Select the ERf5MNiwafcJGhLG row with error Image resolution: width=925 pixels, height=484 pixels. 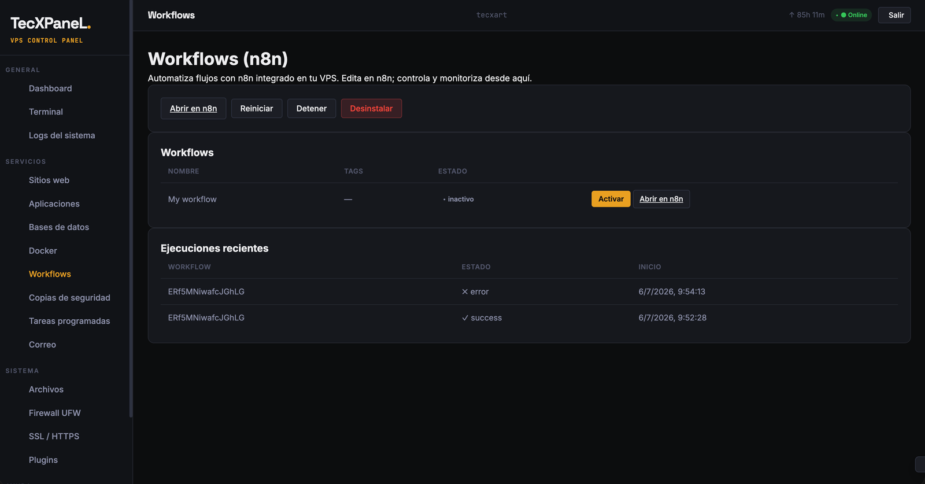[529, 291]
